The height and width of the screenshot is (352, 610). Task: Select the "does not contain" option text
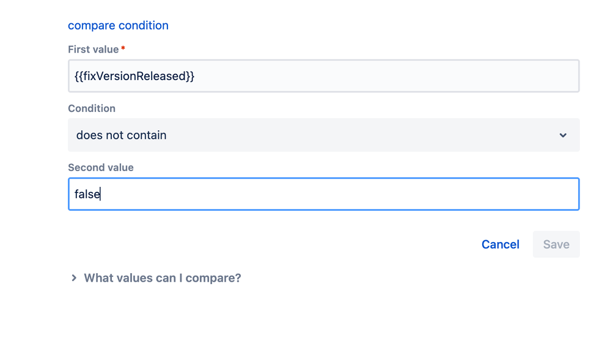(x=121, y=135)
